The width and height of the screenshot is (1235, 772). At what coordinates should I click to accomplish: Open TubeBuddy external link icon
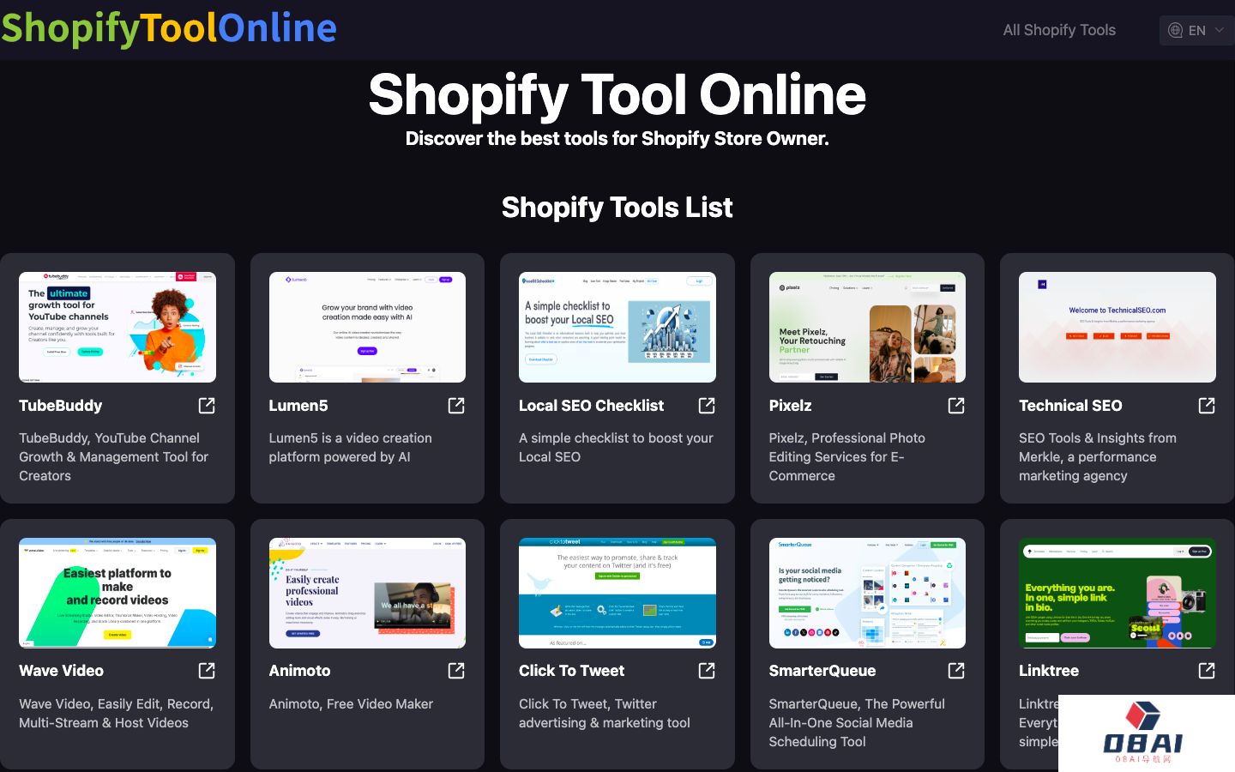tap(207, 405)
